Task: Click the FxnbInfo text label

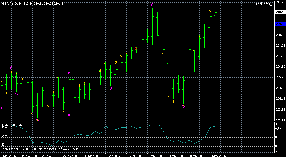Action: (x=262, y=4)
